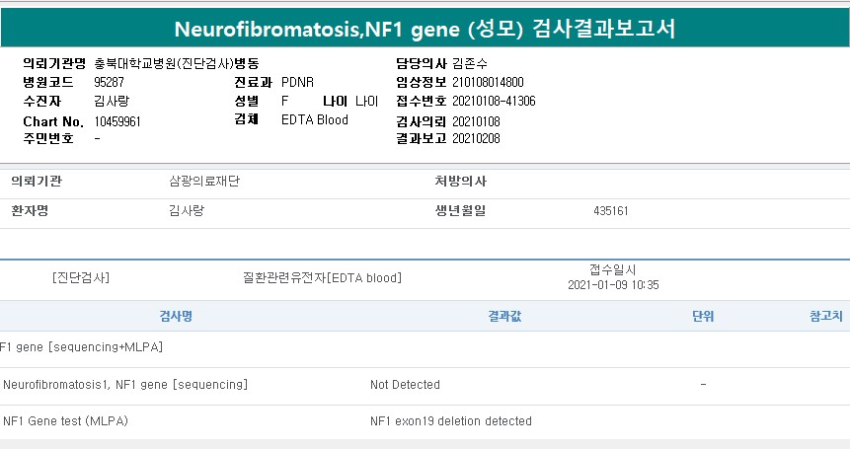Click the 접수일시 date 2021-01-09 10:35
This screenshot has height=449, width=850.
pyautogui.click(x=613, y=285)
